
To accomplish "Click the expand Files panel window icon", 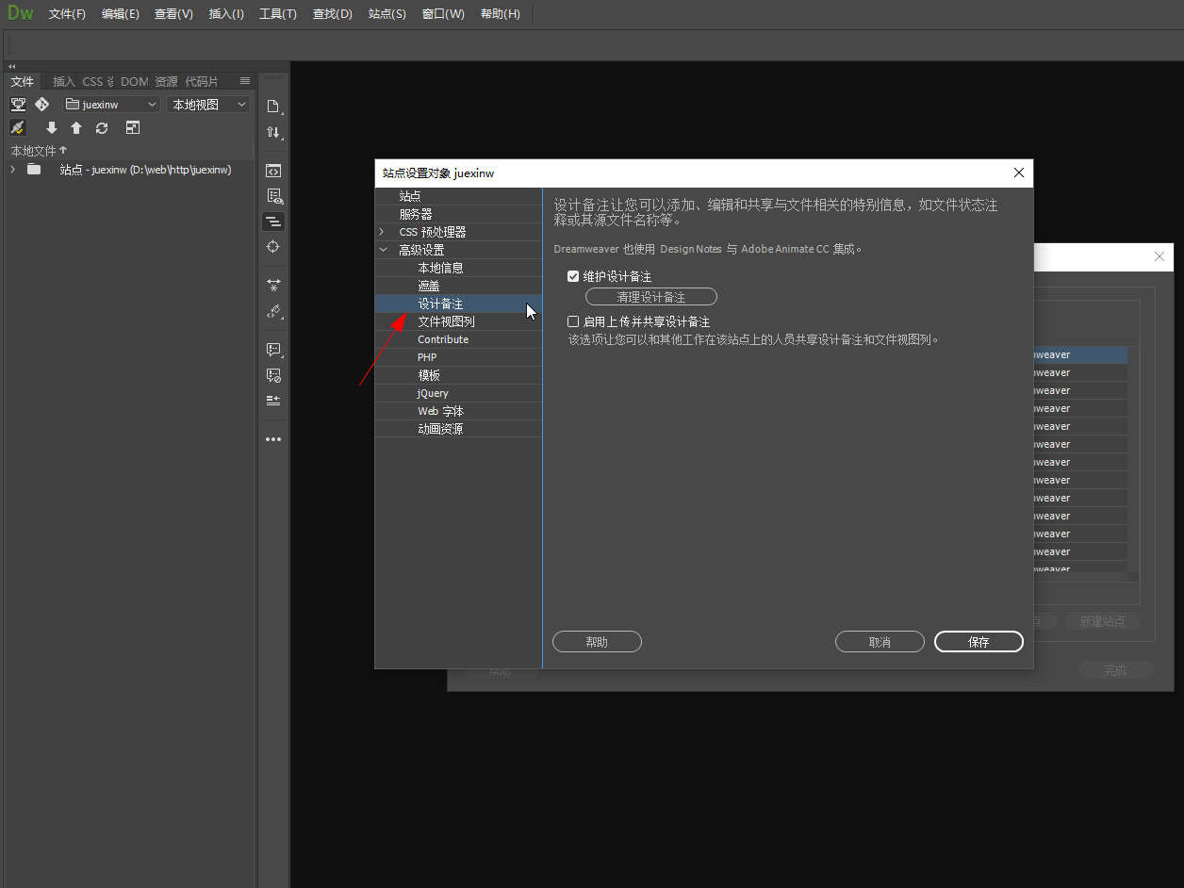I will [x=133, y=127].
